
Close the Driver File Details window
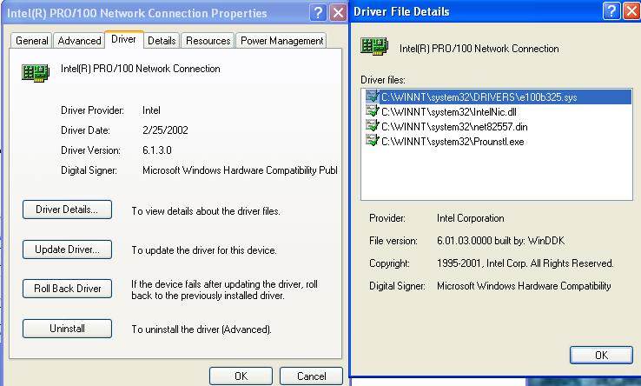point(633,11)
